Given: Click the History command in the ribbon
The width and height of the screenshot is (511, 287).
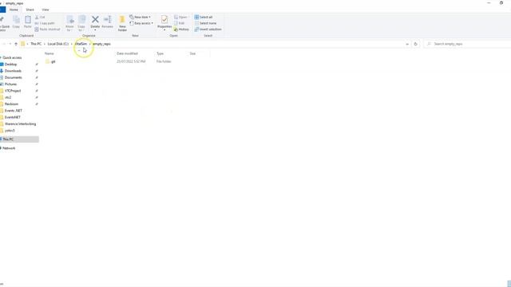Looking at the screenshot, I should [181, 29].
